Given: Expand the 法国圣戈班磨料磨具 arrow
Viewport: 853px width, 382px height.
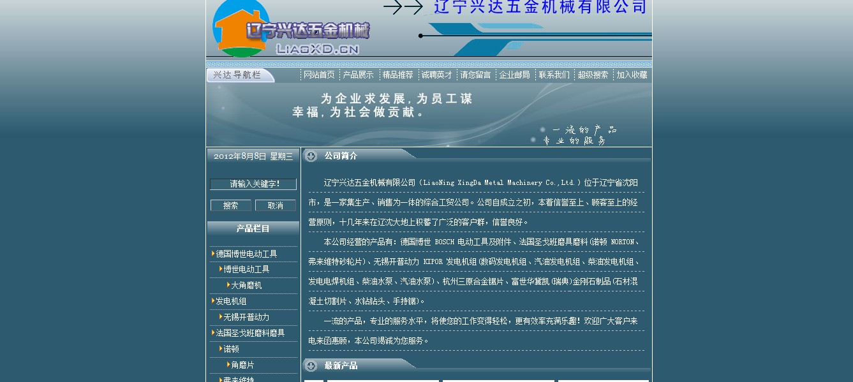Looking at the screenshot, I should (x=213, y=333).
